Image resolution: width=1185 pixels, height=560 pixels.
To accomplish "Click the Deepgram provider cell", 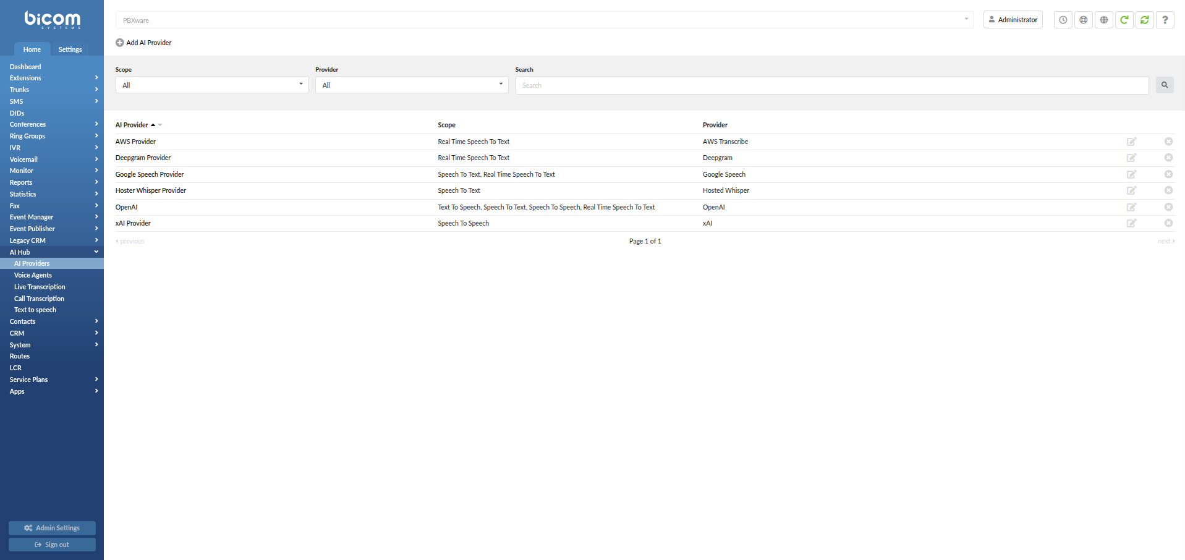I will (x=717, y=158).
